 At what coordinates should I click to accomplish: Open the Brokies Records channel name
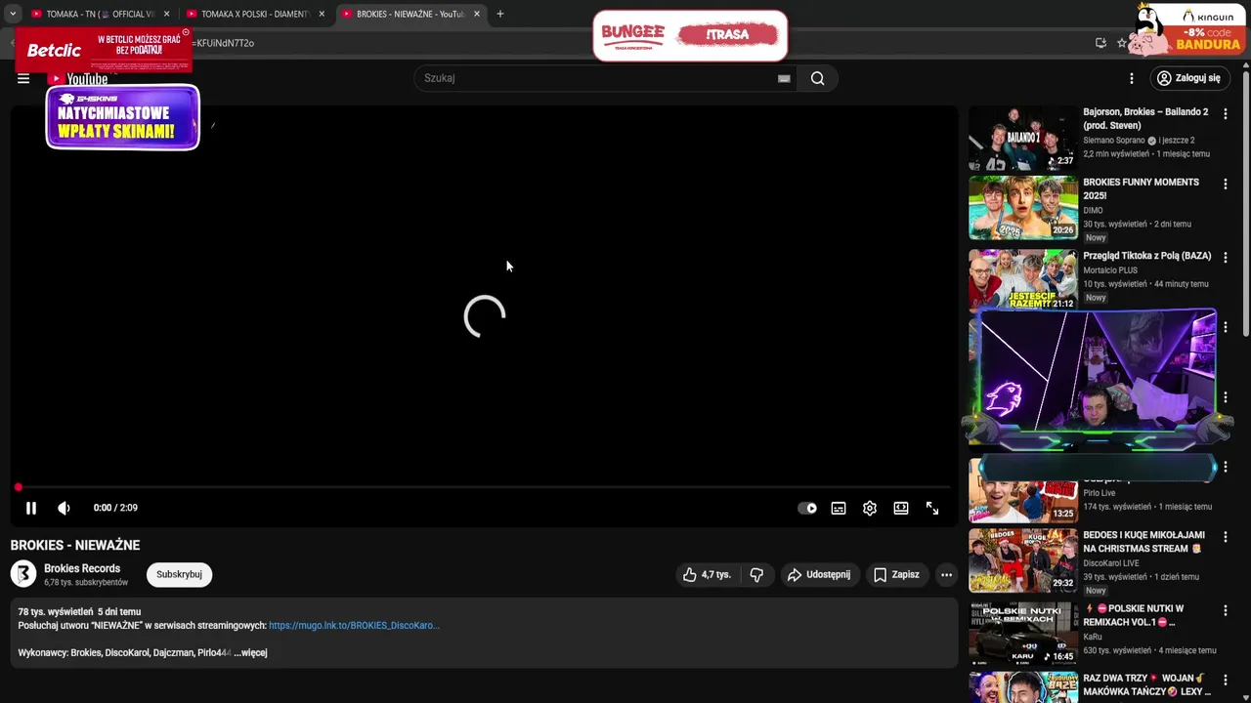coord(82,568)
